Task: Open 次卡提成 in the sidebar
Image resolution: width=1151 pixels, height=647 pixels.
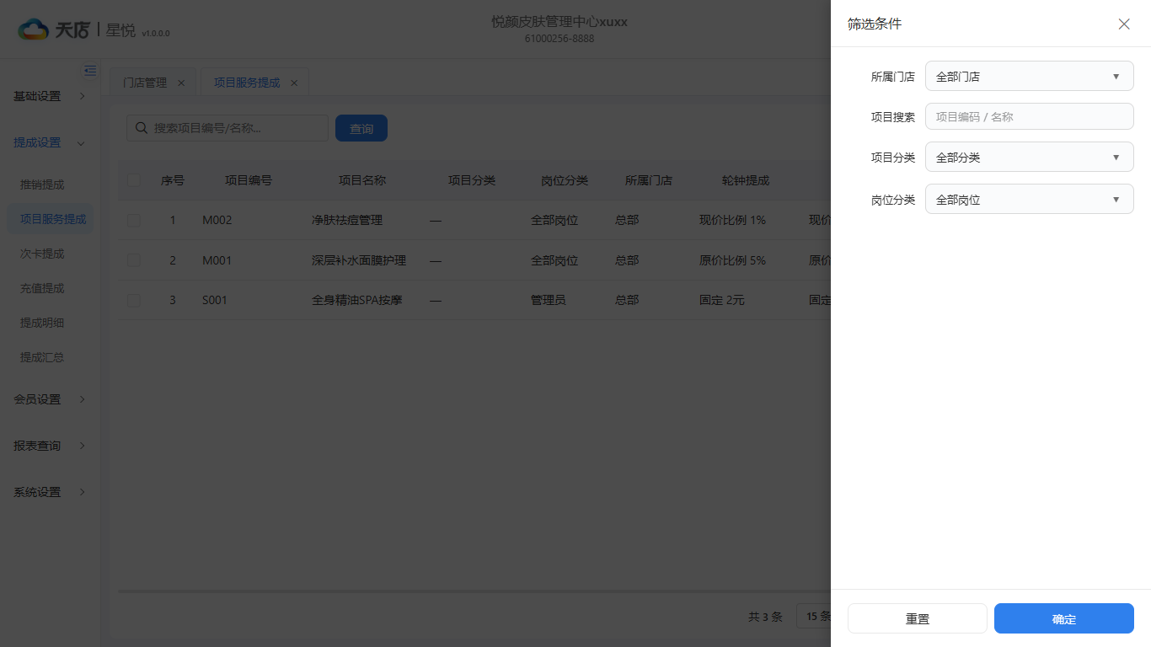Action: click(42, 254)
